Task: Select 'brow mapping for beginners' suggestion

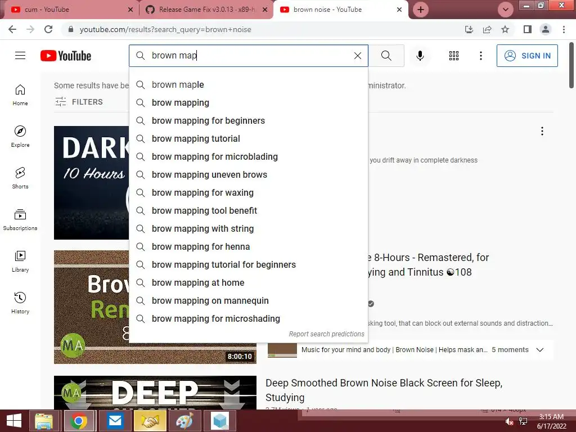Action: [249, 120]
